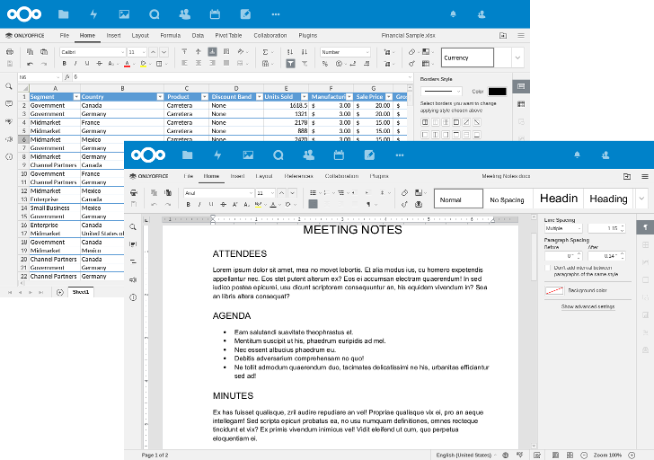Open the Pivot Table tab in spreadsheet
654x460 pixels.
coord(229,35)
